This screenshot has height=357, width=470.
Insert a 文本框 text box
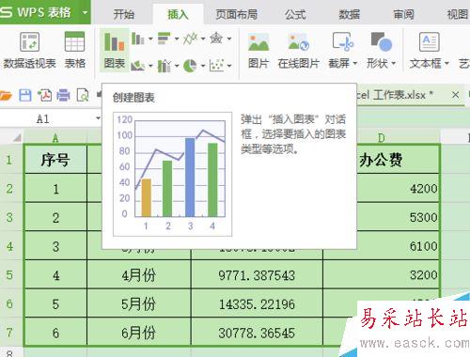click(429, 50)
